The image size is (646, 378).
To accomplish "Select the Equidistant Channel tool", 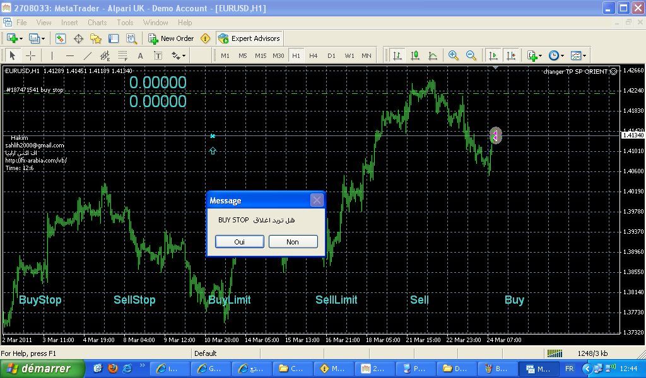I will (105, 55).
